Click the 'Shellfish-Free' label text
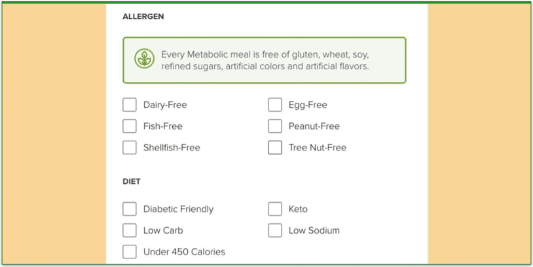 [x=172, y=148]
